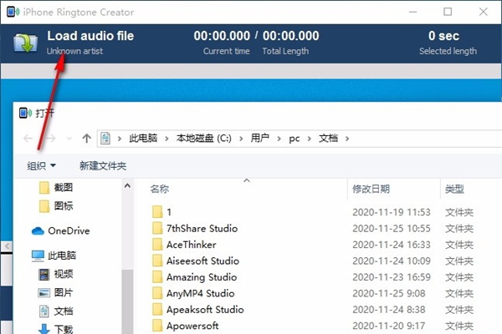Screen dimensions: 502x334
Task: Select the AnyMP4 Studio folder
Action: click(201, 294)
